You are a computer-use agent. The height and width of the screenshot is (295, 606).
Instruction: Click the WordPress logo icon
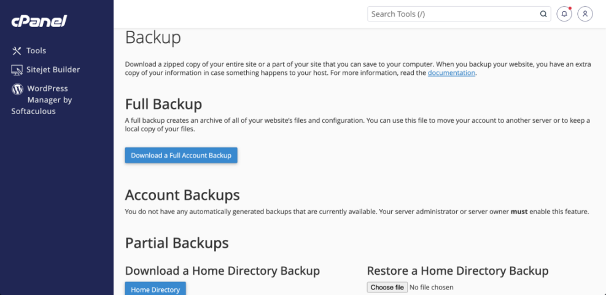(17, 89)
